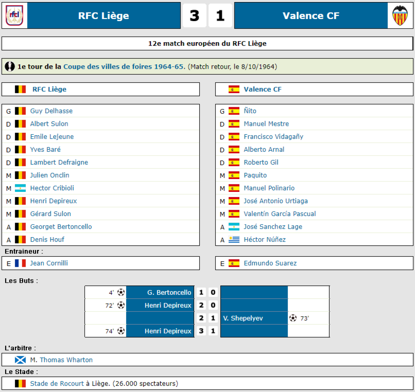415x392 pixels.
Task: Click the soccer ball icon at 4' goal
Action: click(121, 292)
